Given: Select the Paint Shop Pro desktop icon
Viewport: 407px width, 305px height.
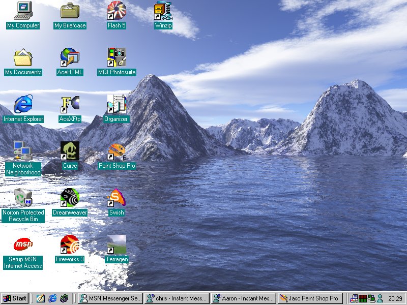Looking at the screenshot, I should point(117,151).
